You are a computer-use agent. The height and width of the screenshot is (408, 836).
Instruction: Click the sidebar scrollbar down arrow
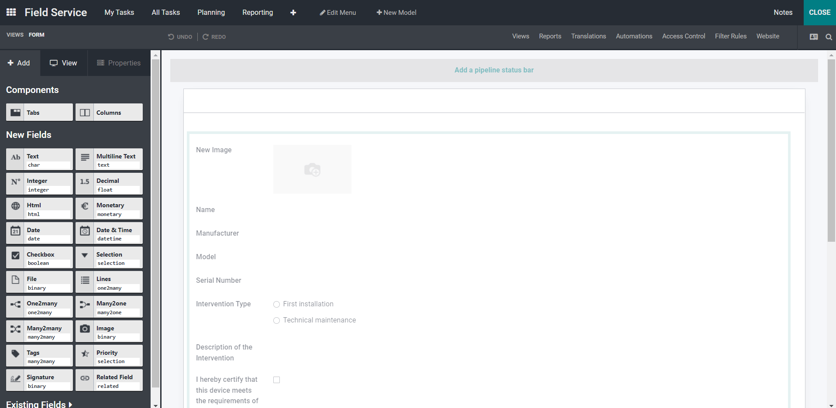pos(155,405)
